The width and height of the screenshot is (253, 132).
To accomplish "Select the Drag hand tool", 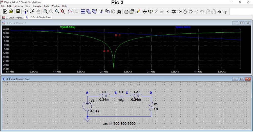I will [x=191, y=11].
